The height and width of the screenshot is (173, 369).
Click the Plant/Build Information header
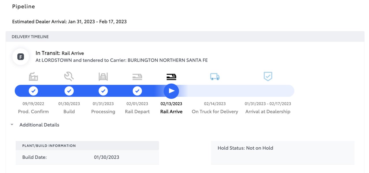87,146
